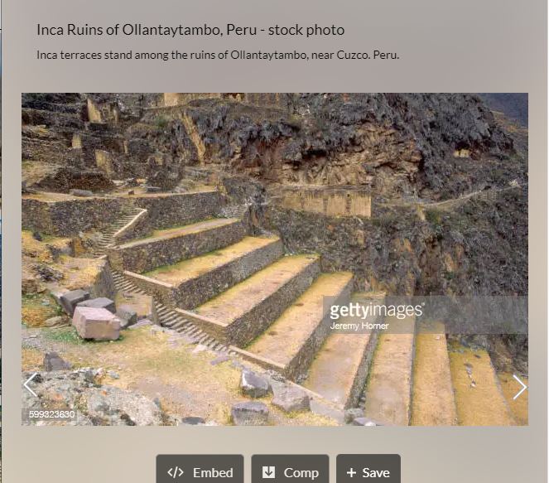Open the Embed option
The height and width of the screenshot is (483, 549).
click(200, 470)
